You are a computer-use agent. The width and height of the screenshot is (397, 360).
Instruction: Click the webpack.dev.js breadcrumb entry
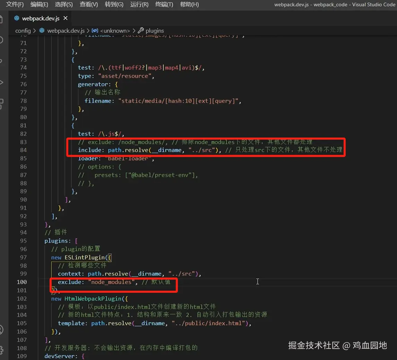tap(66, 30)
